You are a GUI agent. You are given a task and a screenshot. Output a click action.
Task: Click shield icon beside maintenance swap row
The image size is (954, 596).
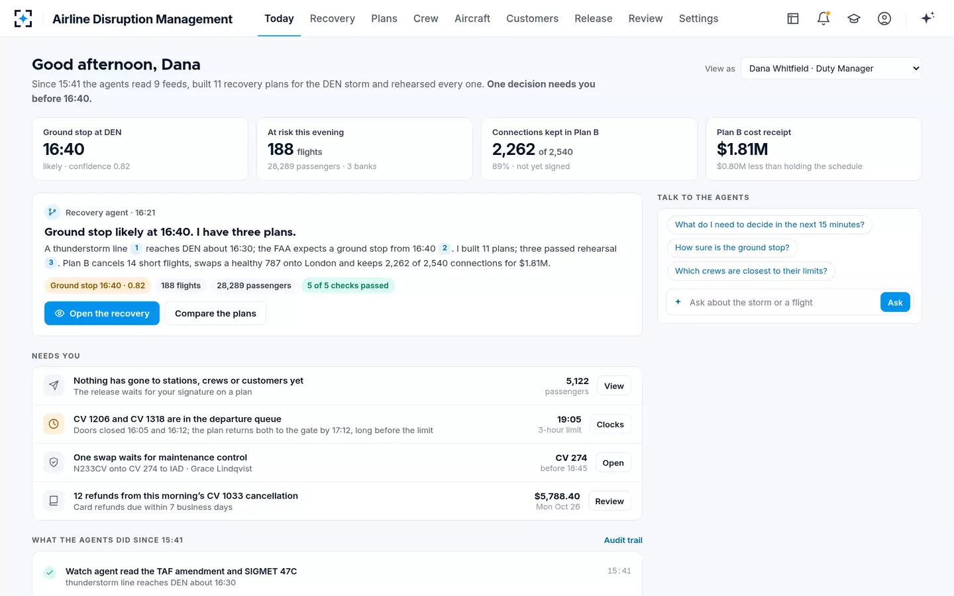54,463
